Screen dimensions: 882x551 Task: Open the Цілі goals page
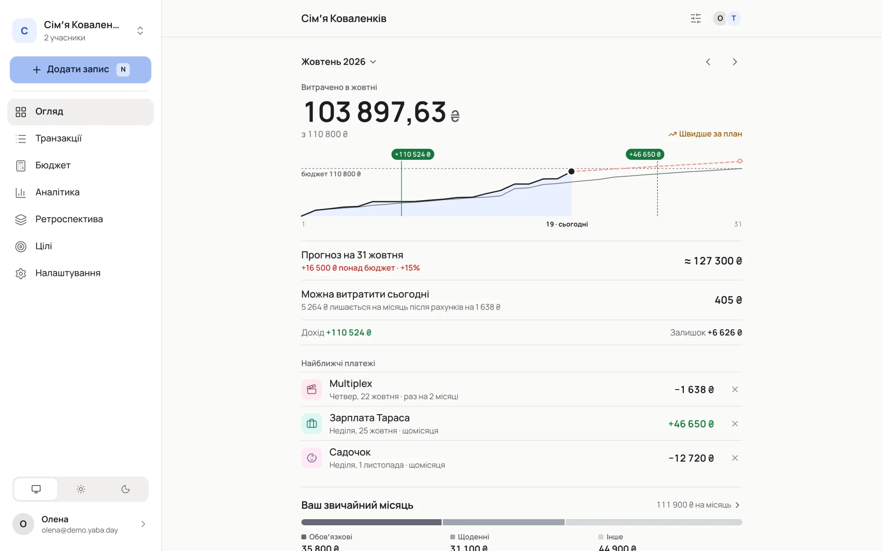point(80,246)
